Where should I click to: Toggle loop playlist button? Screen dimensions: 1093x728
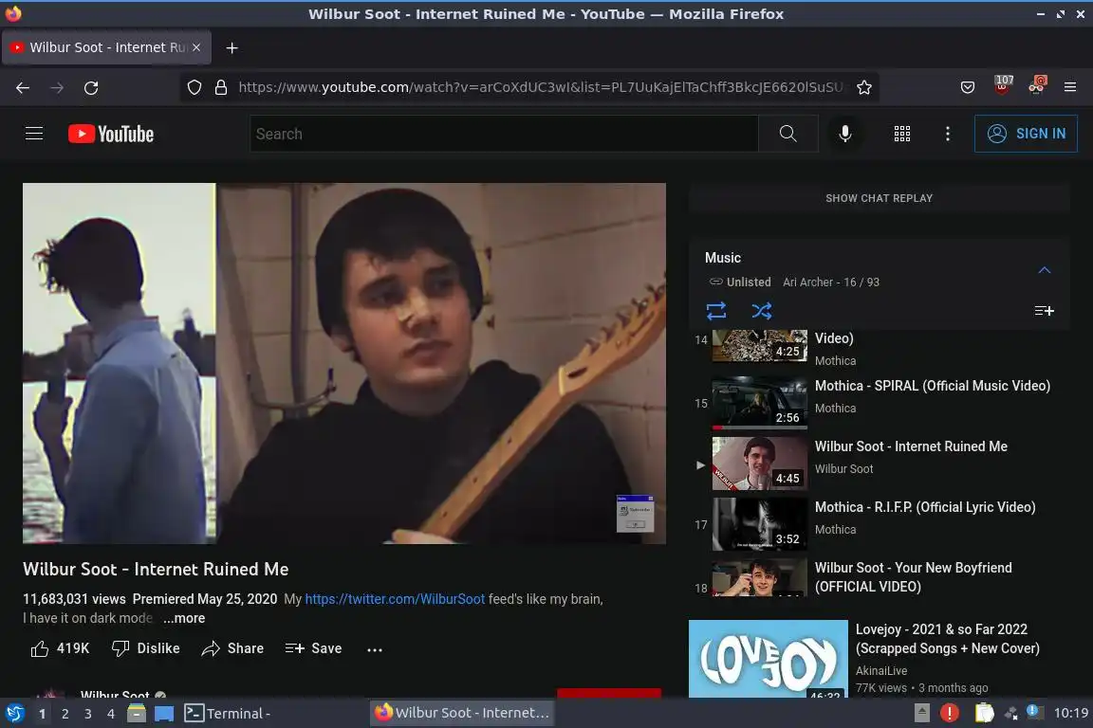[716, 311]
